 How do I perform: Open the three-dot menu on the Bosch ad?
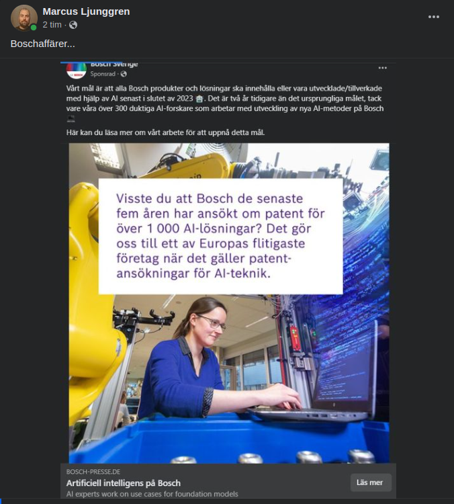point(382,68)
